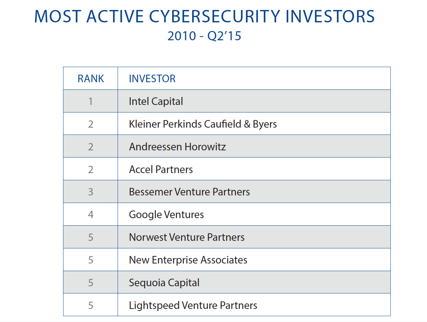Select the rank number beside Sequoia Capital
Viewport: 427px width, 322px height.
coord(91,283)
